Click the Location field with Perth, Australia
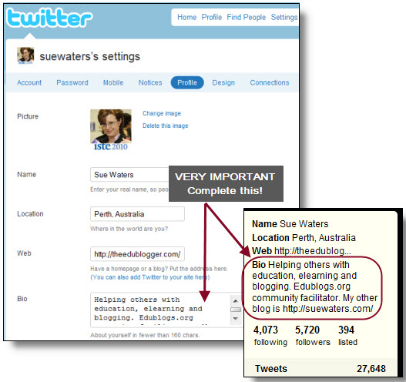This screenshot has width=406, height=382. (x=137, y=214)
